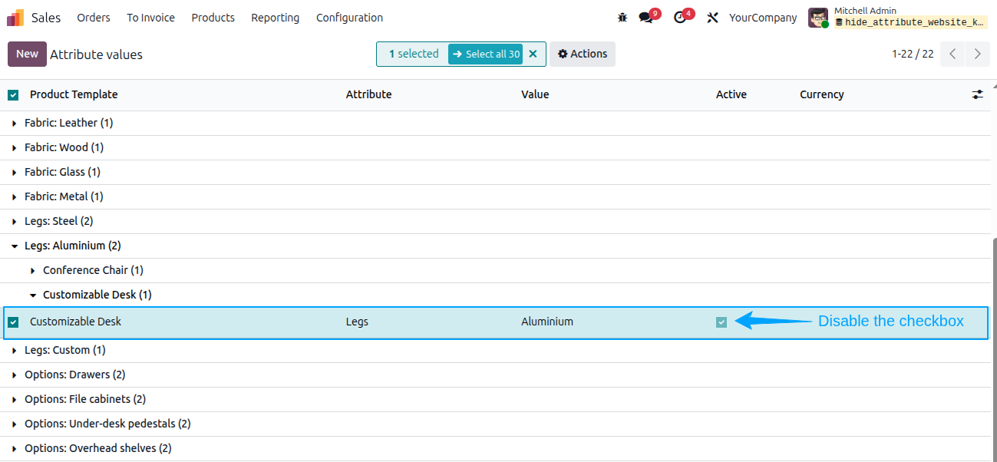Open the developer tools wrench icon
The image size is (997, 462).
(x=712, y=18)
